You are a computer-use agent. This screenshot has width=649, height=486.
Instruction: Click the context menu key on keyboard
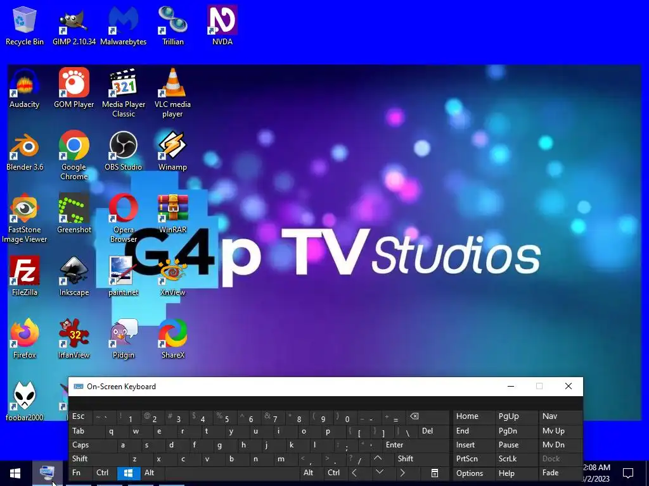coord(435,473)
